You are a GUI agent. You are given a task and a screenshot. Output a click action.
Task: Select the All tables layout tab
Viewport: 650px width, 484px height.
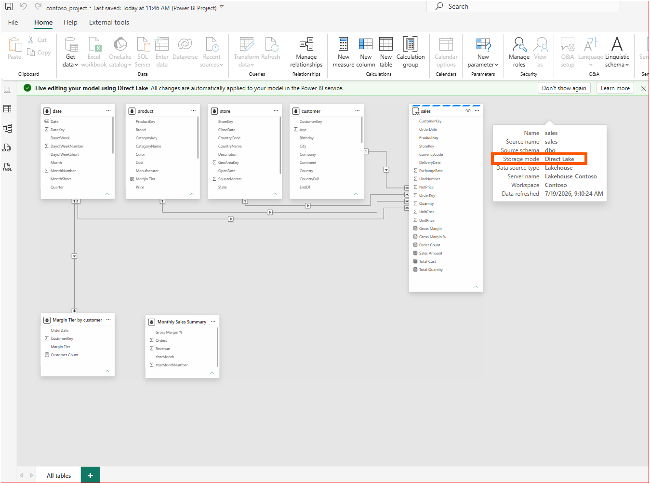coord(59,475)
